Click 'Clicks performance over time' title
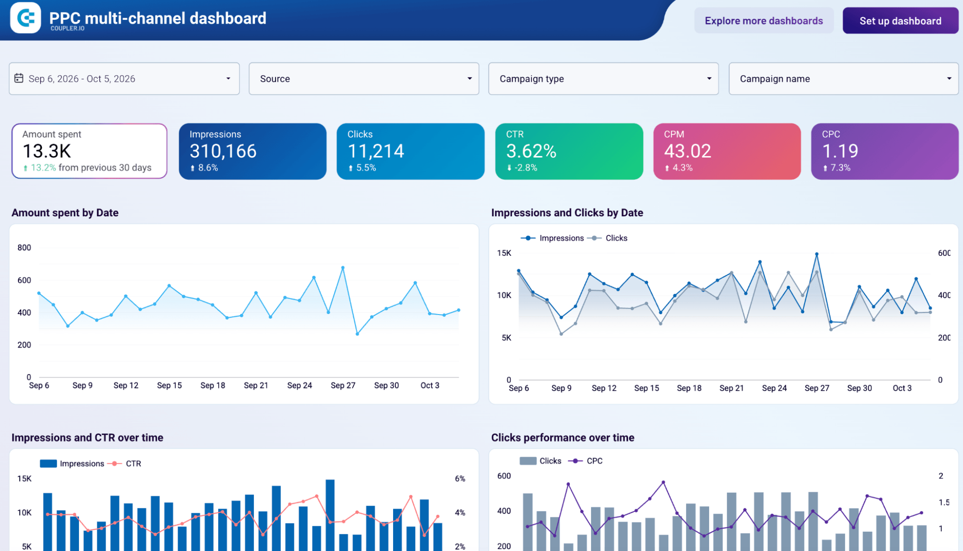The width and height of the screenshot is (963, 551). pos(563,437)
